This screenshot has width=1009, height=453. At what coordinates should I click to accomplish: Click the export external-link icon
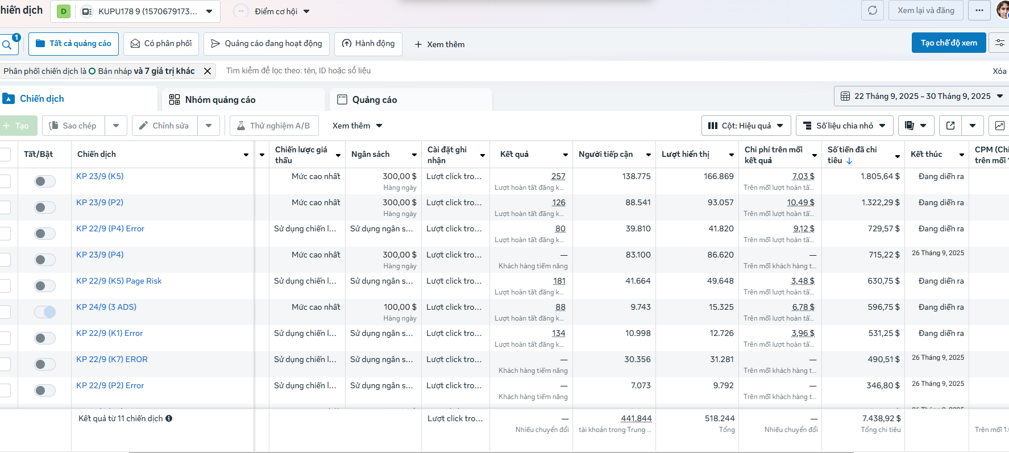coord(950,126)
